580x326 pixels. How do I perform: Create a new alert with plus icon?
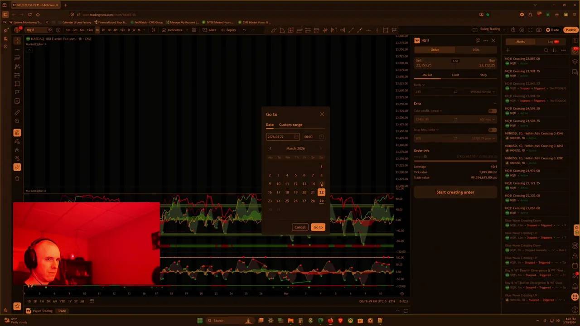507,50
